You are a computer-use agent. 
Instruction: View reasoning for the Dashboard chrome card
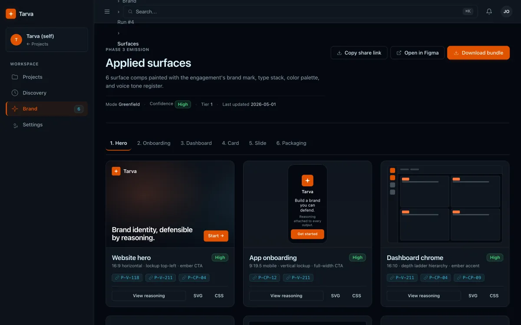coord(424,296)
